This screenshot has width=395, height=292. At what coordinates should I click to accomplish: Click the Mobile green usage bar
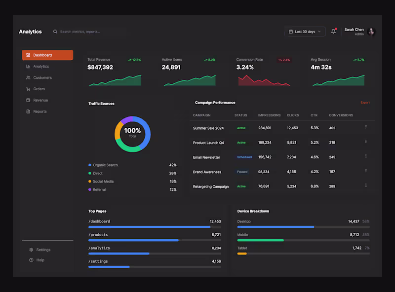(x=261, y=240)
